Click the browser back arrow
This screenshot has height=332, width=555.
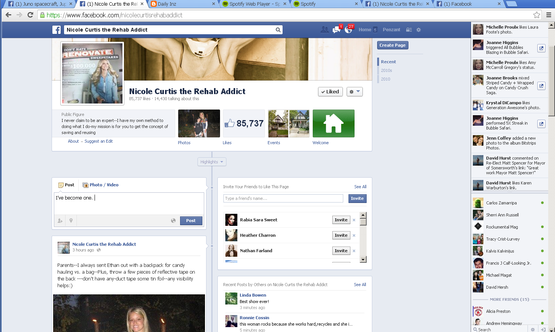pos(8,15)
